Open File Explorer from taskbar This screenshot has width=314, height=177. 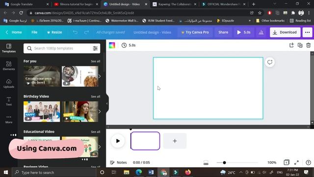(127, 173)
